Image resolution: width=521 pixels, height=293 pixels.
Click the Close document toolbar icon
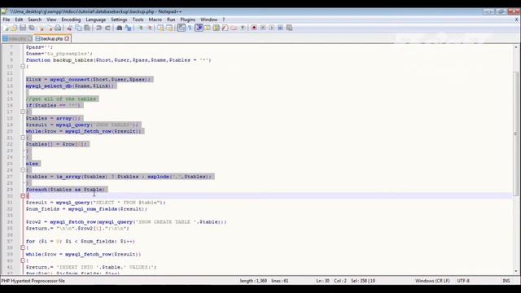tap(42, 28)
